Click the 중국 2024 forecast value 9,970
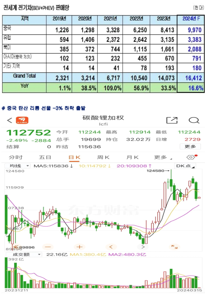The width and height of the screenshot is (205, 295). pyautogui.click(x=195, y=30)
